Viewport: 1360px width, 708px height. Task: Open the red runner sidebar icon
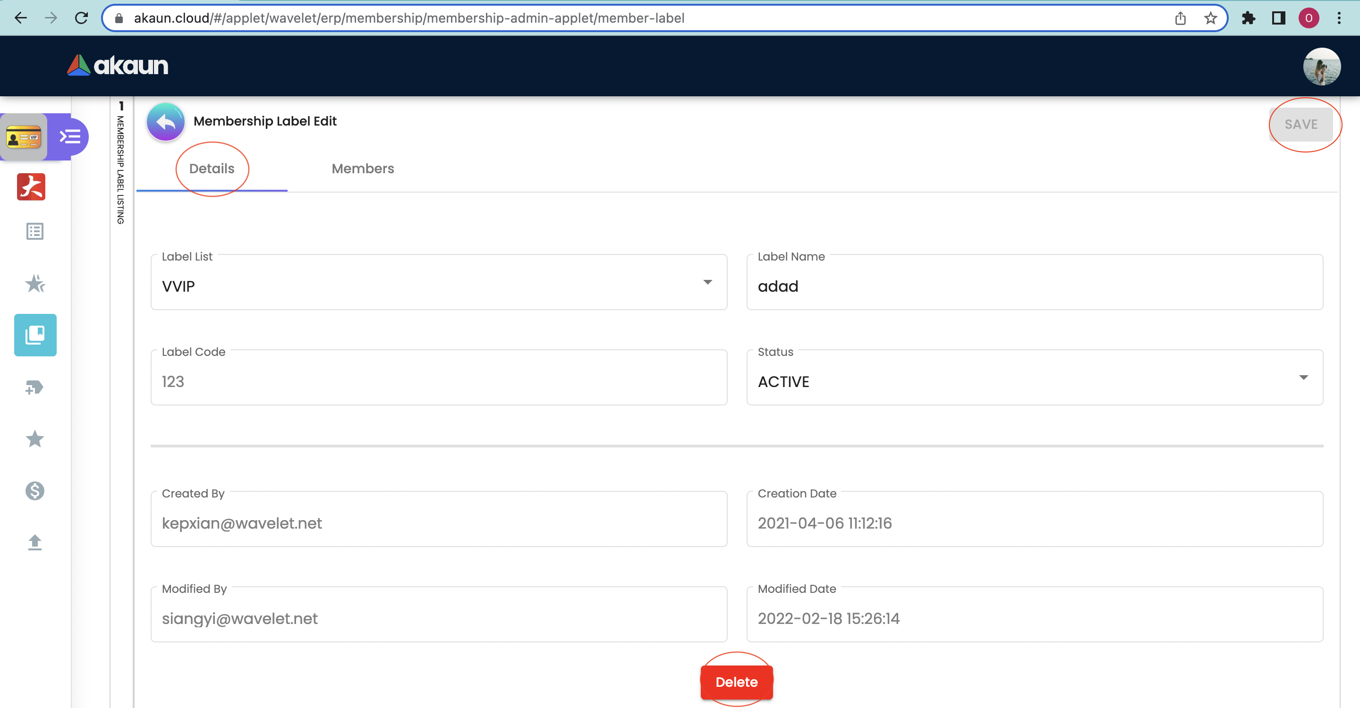32,187
